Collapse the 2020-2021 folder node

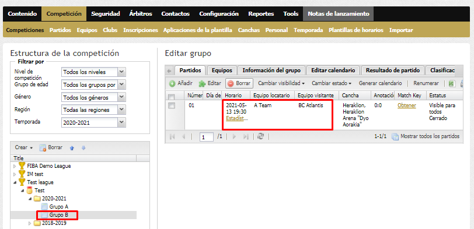coord(30,199)
